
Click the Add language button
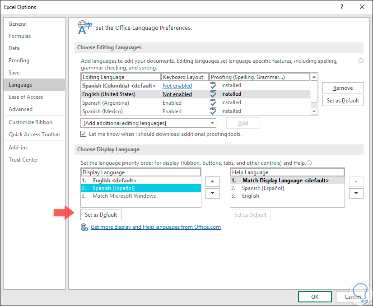(243, 123)
